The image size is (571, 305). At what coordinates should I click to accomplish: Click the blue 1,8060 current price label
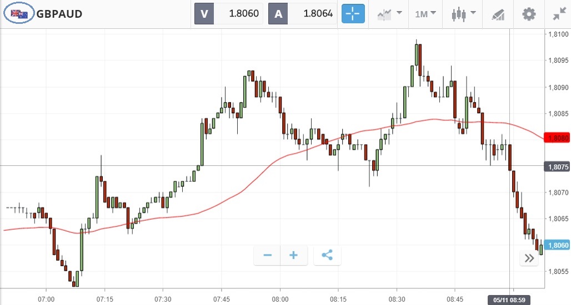tap(557, 245)
